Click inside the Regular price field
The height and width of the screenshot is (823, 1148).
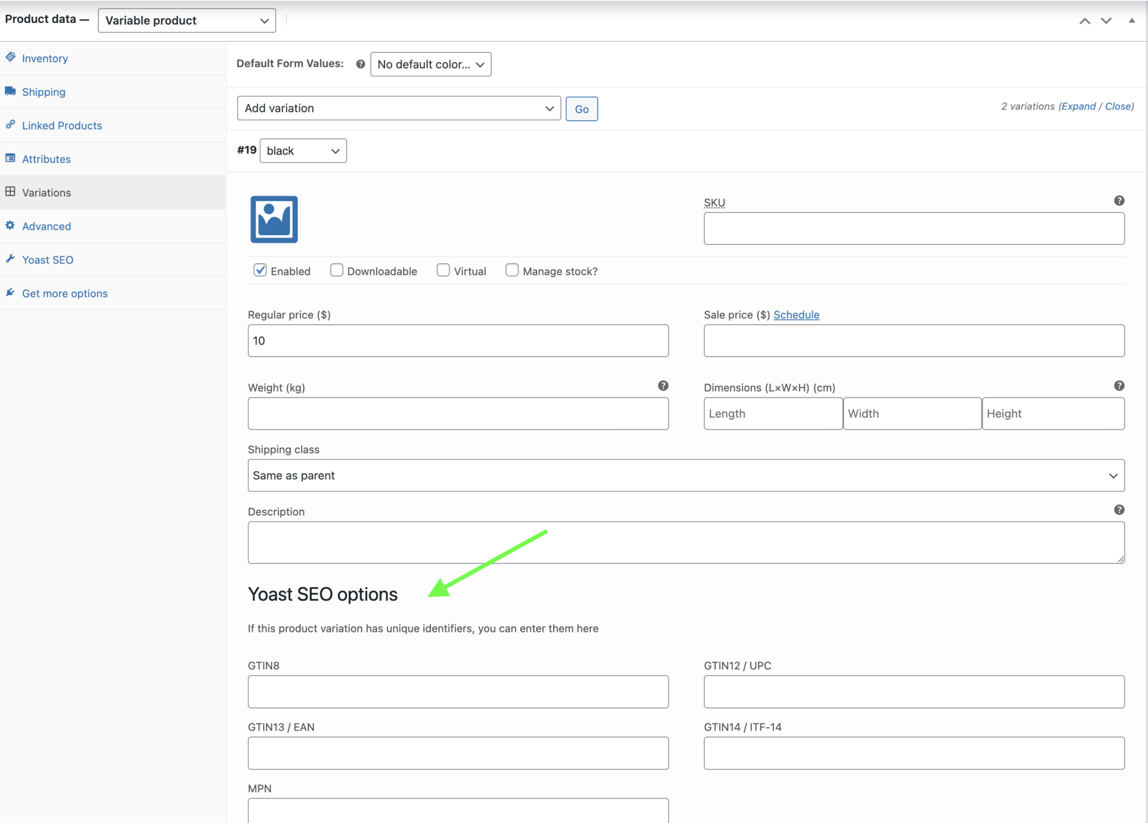458,340
